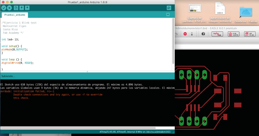Save the sketch with the Save icon
Viewport: 259px width, 136px height.
tap(27, 8)
